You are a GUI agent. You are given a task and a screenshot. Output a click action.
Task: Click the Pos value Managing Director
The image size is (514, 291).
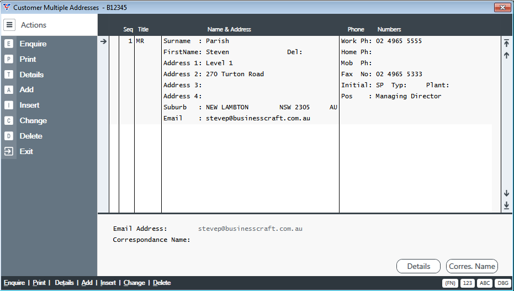pyautogui.click(x=409, y=96)
